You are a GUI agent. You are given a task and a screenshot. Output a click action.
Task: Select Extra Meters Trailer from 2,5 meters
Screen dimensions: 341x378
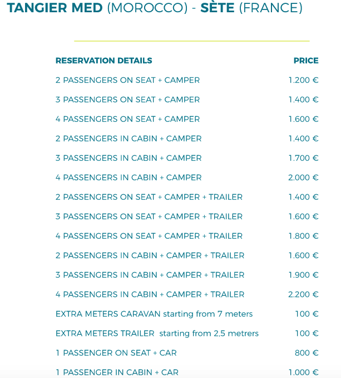[x=157, y=333]
